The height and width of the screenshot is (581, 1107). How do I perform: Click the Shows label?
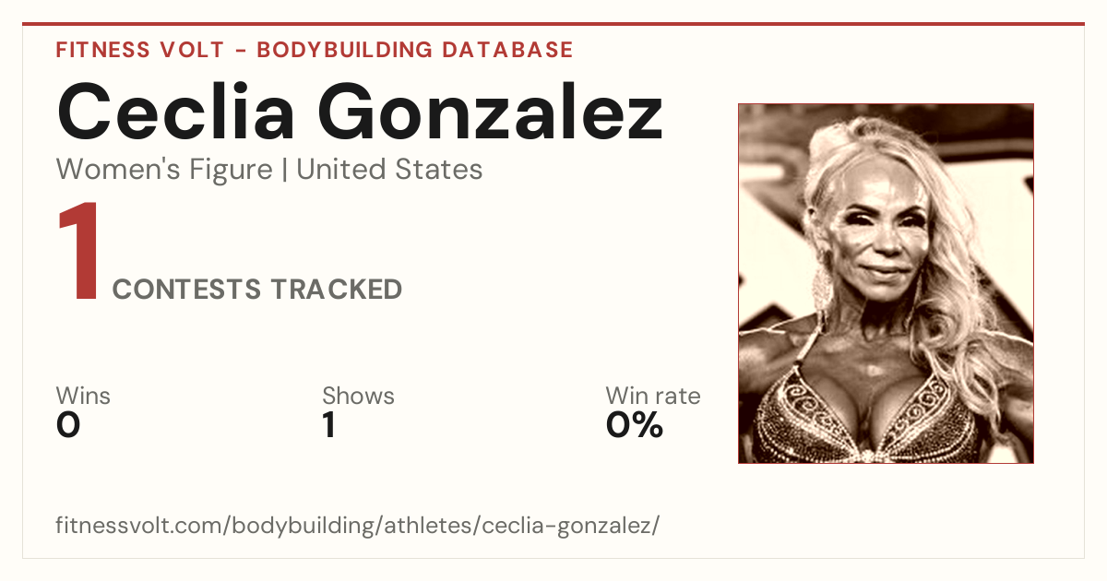pyautogui.click(x=358, y=397)
